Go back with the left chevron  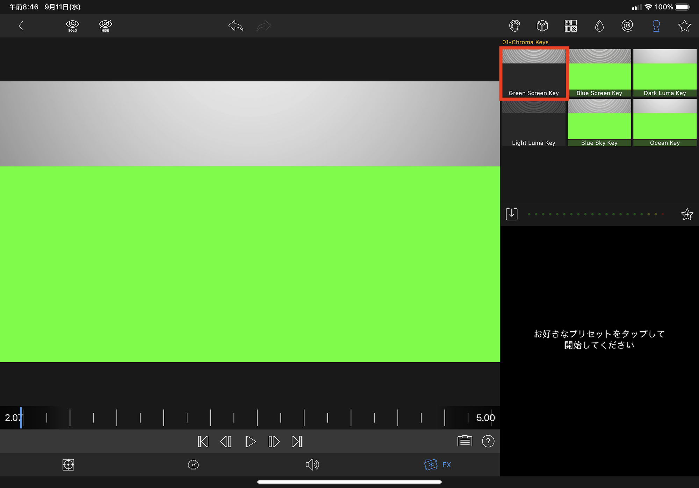coord(21,26)
